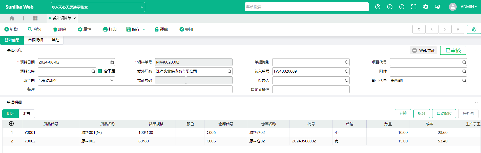481x153 pixels.
Task: Click the 序列号 button
Action: coord(468,114)
